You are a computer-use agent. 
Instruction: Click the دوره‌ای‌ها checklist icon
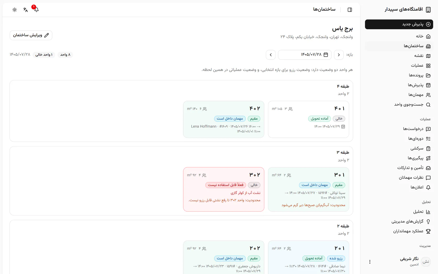[428, 139]
